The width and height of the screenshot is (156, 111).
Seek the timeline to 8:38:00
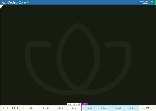click(75, 108)
